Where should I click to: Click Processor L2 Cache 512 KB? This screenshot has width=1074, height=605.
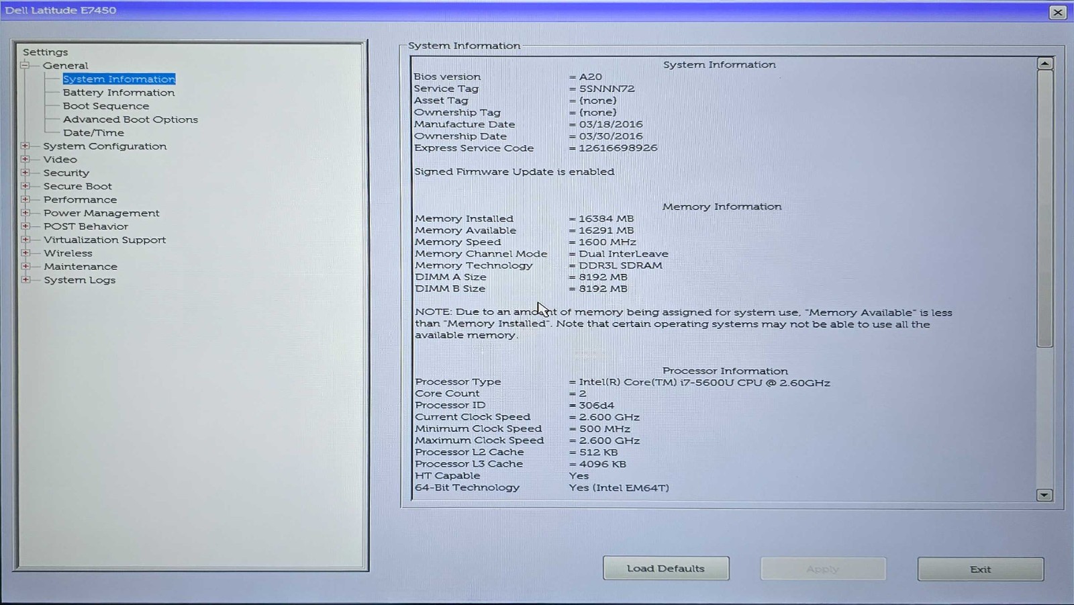pyautogui.click(x=599, y=453)
